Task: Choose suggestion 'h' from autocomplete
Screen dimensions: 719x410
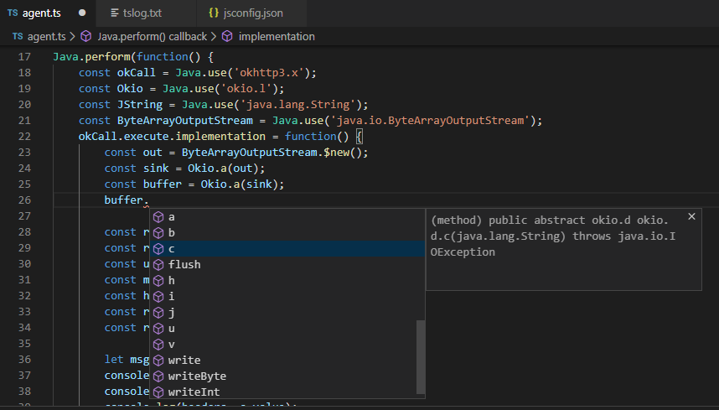Action: (x=287, y=281)
